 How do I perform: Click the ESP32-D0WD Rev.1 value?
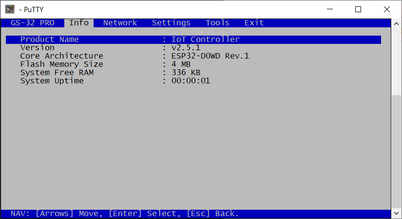[210, 56]
